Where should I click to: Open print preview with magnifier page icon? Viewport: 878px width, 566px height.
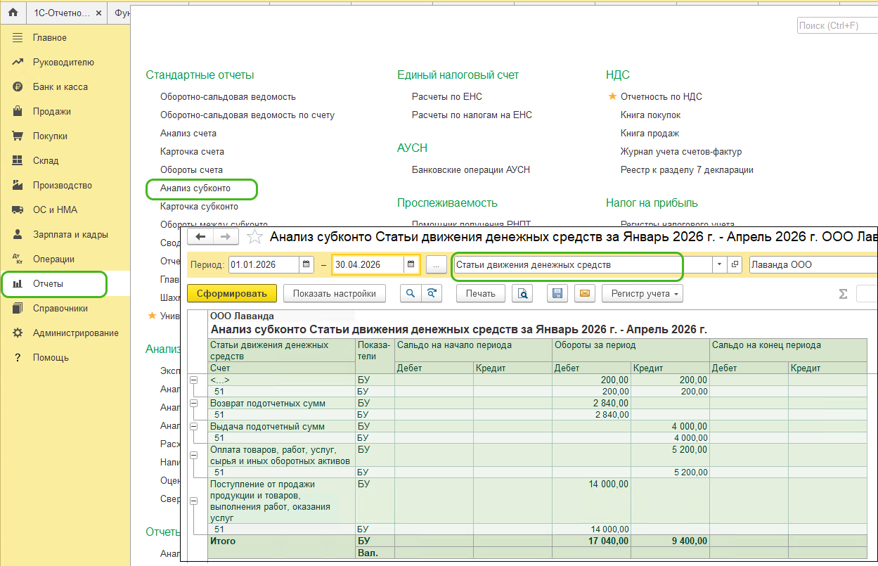[522, 294]
